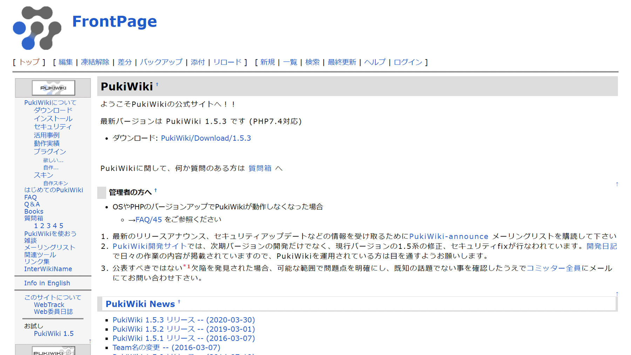Open 活用事例 in sidebar
Screen dimensions: 631x355
point(47,135)
